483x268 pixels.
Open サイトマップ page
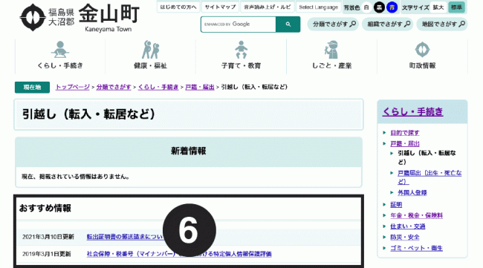[220, 7]
